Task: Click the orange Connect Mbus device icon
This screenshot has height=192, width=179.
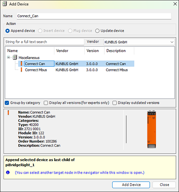Action: coord(21,70)
